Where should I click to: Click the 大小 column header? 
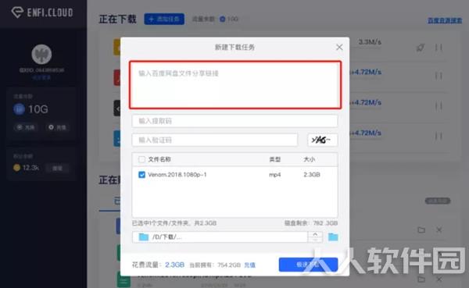(310, 159)
